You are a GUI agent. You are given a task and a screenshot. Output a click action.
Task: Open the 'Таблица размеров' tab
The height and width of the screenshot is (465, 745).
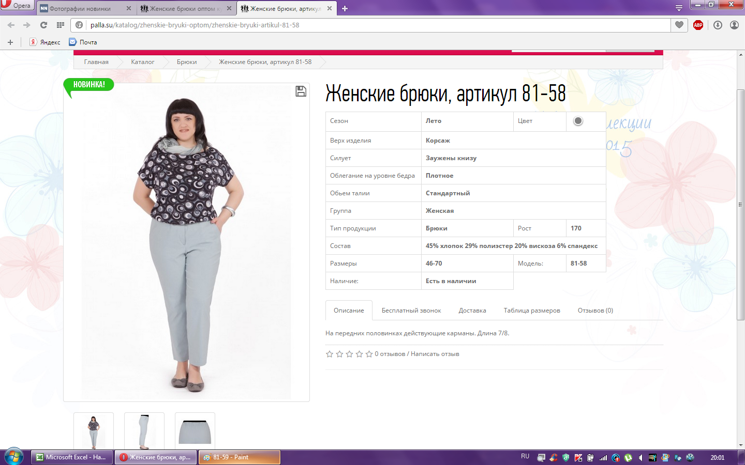tap(532, 311)
